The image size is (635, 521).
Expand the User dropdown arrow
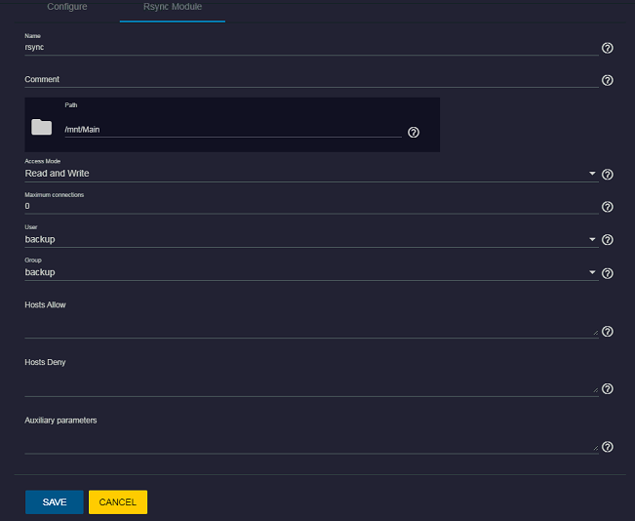click(x=592, y=239)
